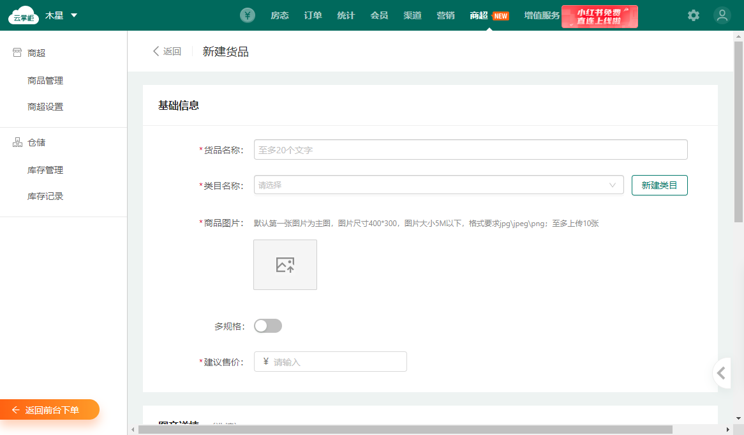Image resolution: width=744 pixels, height=435 pixels.
Task: Open 库存管理 in the sidebar
Action: click(45, 170)
